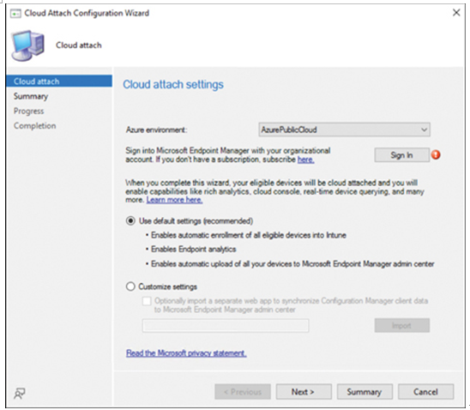Click the red error icon beside Sign In

coord(436,155)
